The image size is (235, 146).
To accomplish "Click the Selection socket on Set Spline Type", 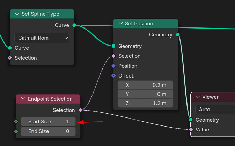I will (10, 58).
